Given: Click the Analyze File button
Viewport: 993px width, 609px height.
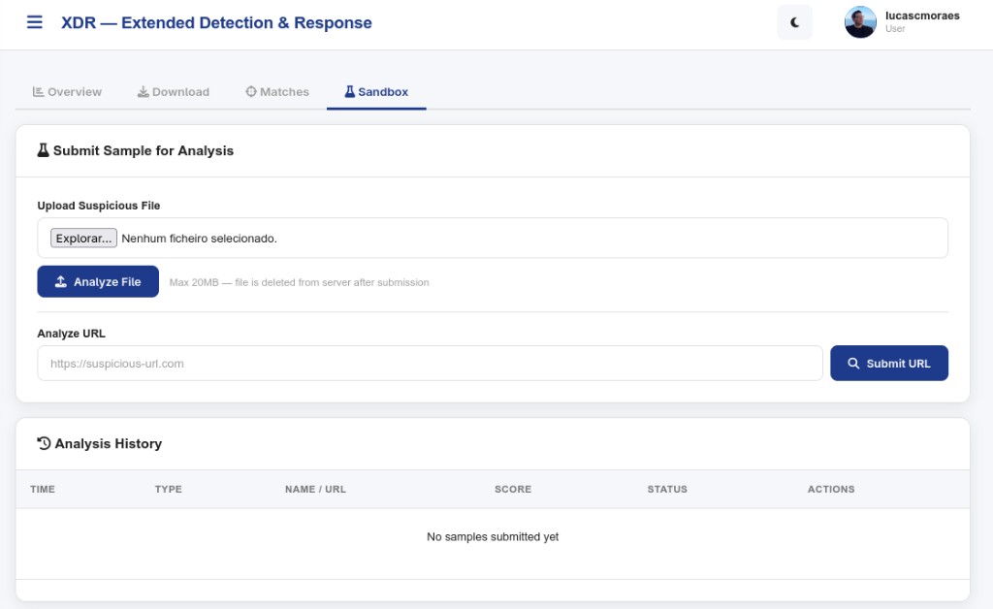Looking at the screenshot, I should (98, 281).
